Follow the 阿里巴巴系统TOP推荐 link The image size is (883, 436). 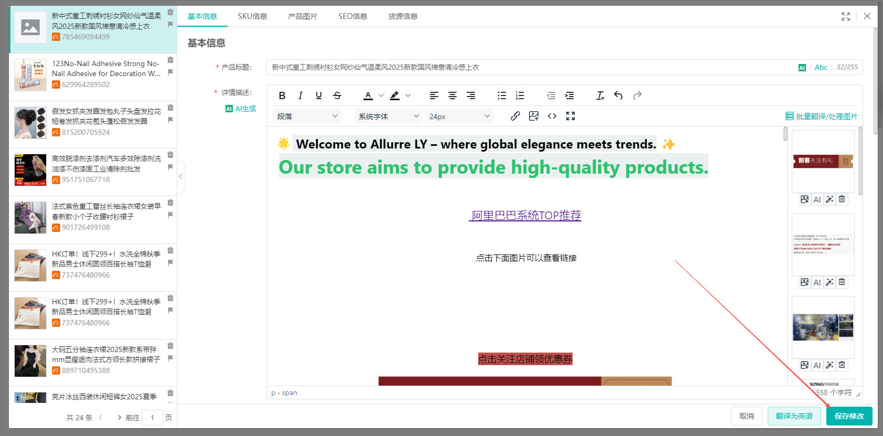(525, 216)
